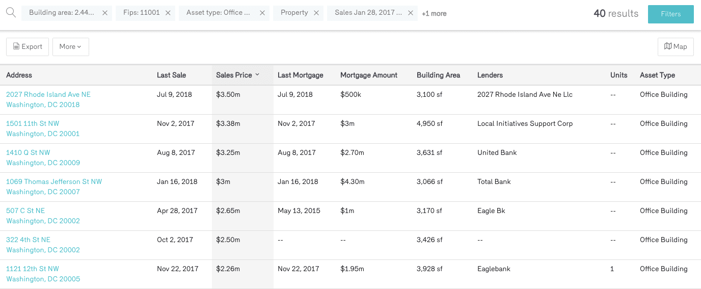The width and height of the screenshot is (701, 289).
Task: Sort by the Mortgage Amount column header
Action: (368, 75)
